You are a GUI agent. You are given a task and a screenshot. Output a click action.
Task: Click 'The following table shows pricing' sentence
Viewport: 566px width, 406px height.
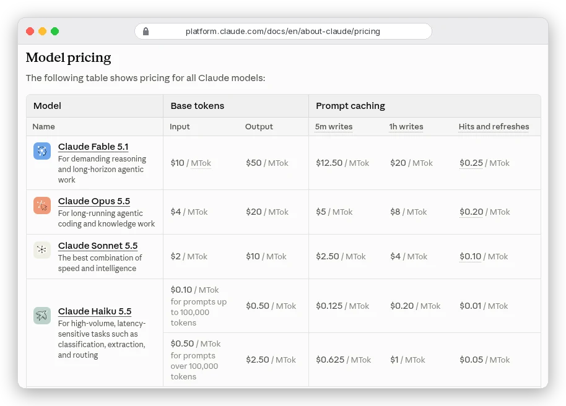pos(146,78)
